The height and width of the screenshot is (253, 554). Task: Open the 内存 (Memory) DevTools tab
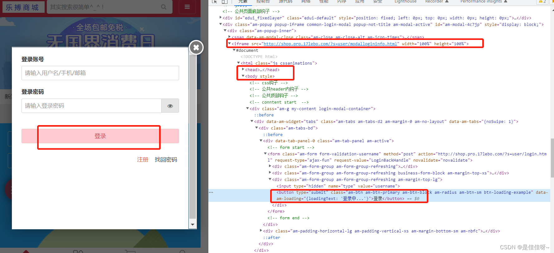point(342,2)
